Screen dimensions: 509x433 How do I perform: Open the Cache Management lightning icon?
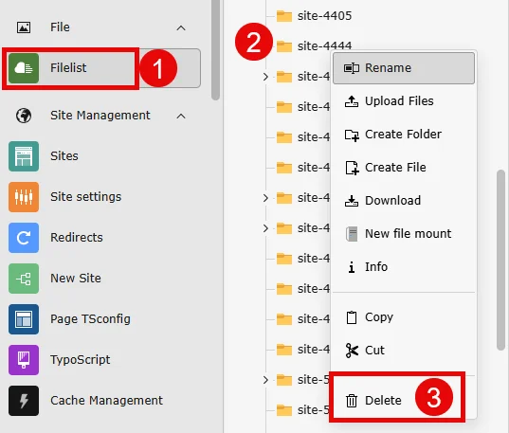24,401
